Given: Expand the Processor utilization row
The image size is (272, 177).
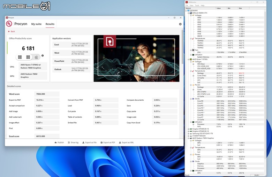Looking at the screenshot, I should point(193,124).
